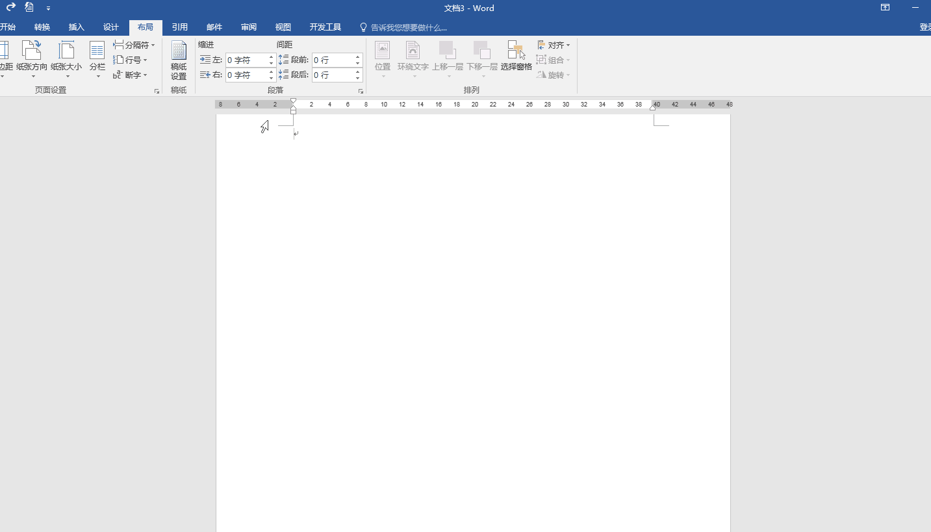
Task: Click the print preview icon in title bar
Action: (29, 8)
